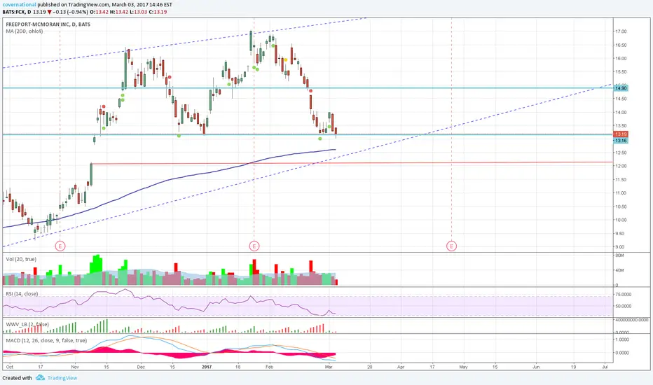Select the 13.16 horizontal line price label
Screen dimensions: 653x385
(x=621, y=141)
